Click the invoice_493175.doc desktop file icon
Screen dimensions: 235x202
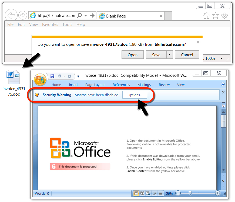(x=13, y=77)
